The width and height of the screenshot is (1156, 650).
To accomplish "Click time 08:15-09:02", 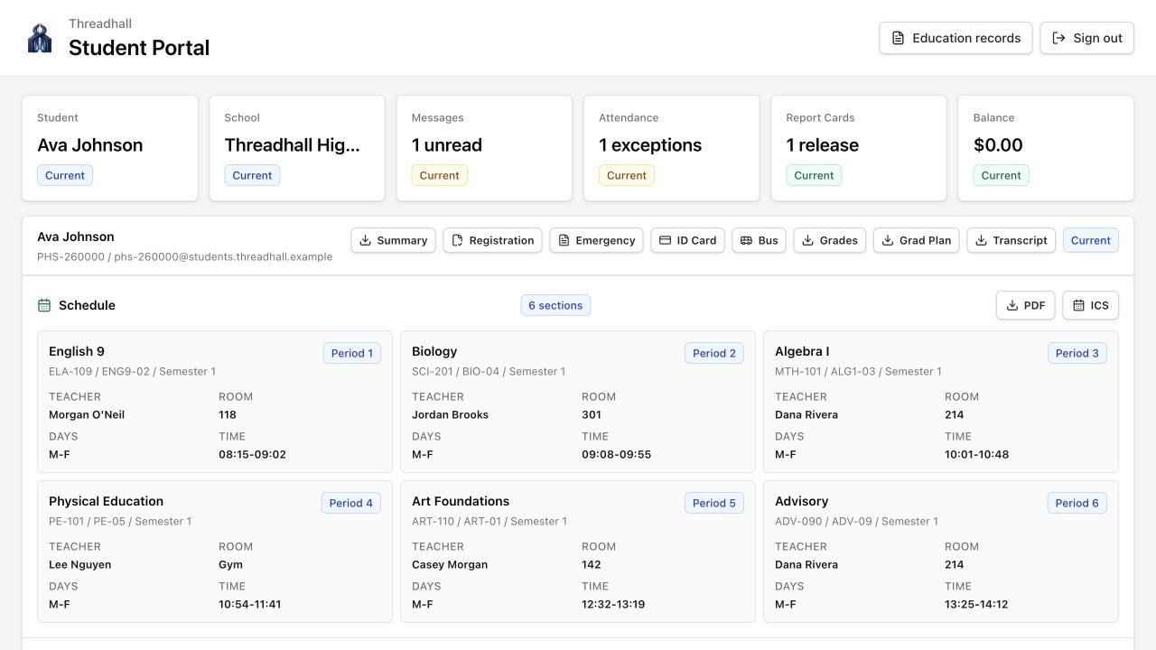I will coord(252,454).
